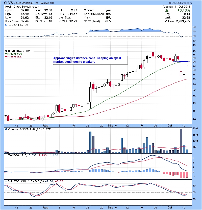Click the Bid 32.10 value
This screenshot has height=210, width=202.
48,17
